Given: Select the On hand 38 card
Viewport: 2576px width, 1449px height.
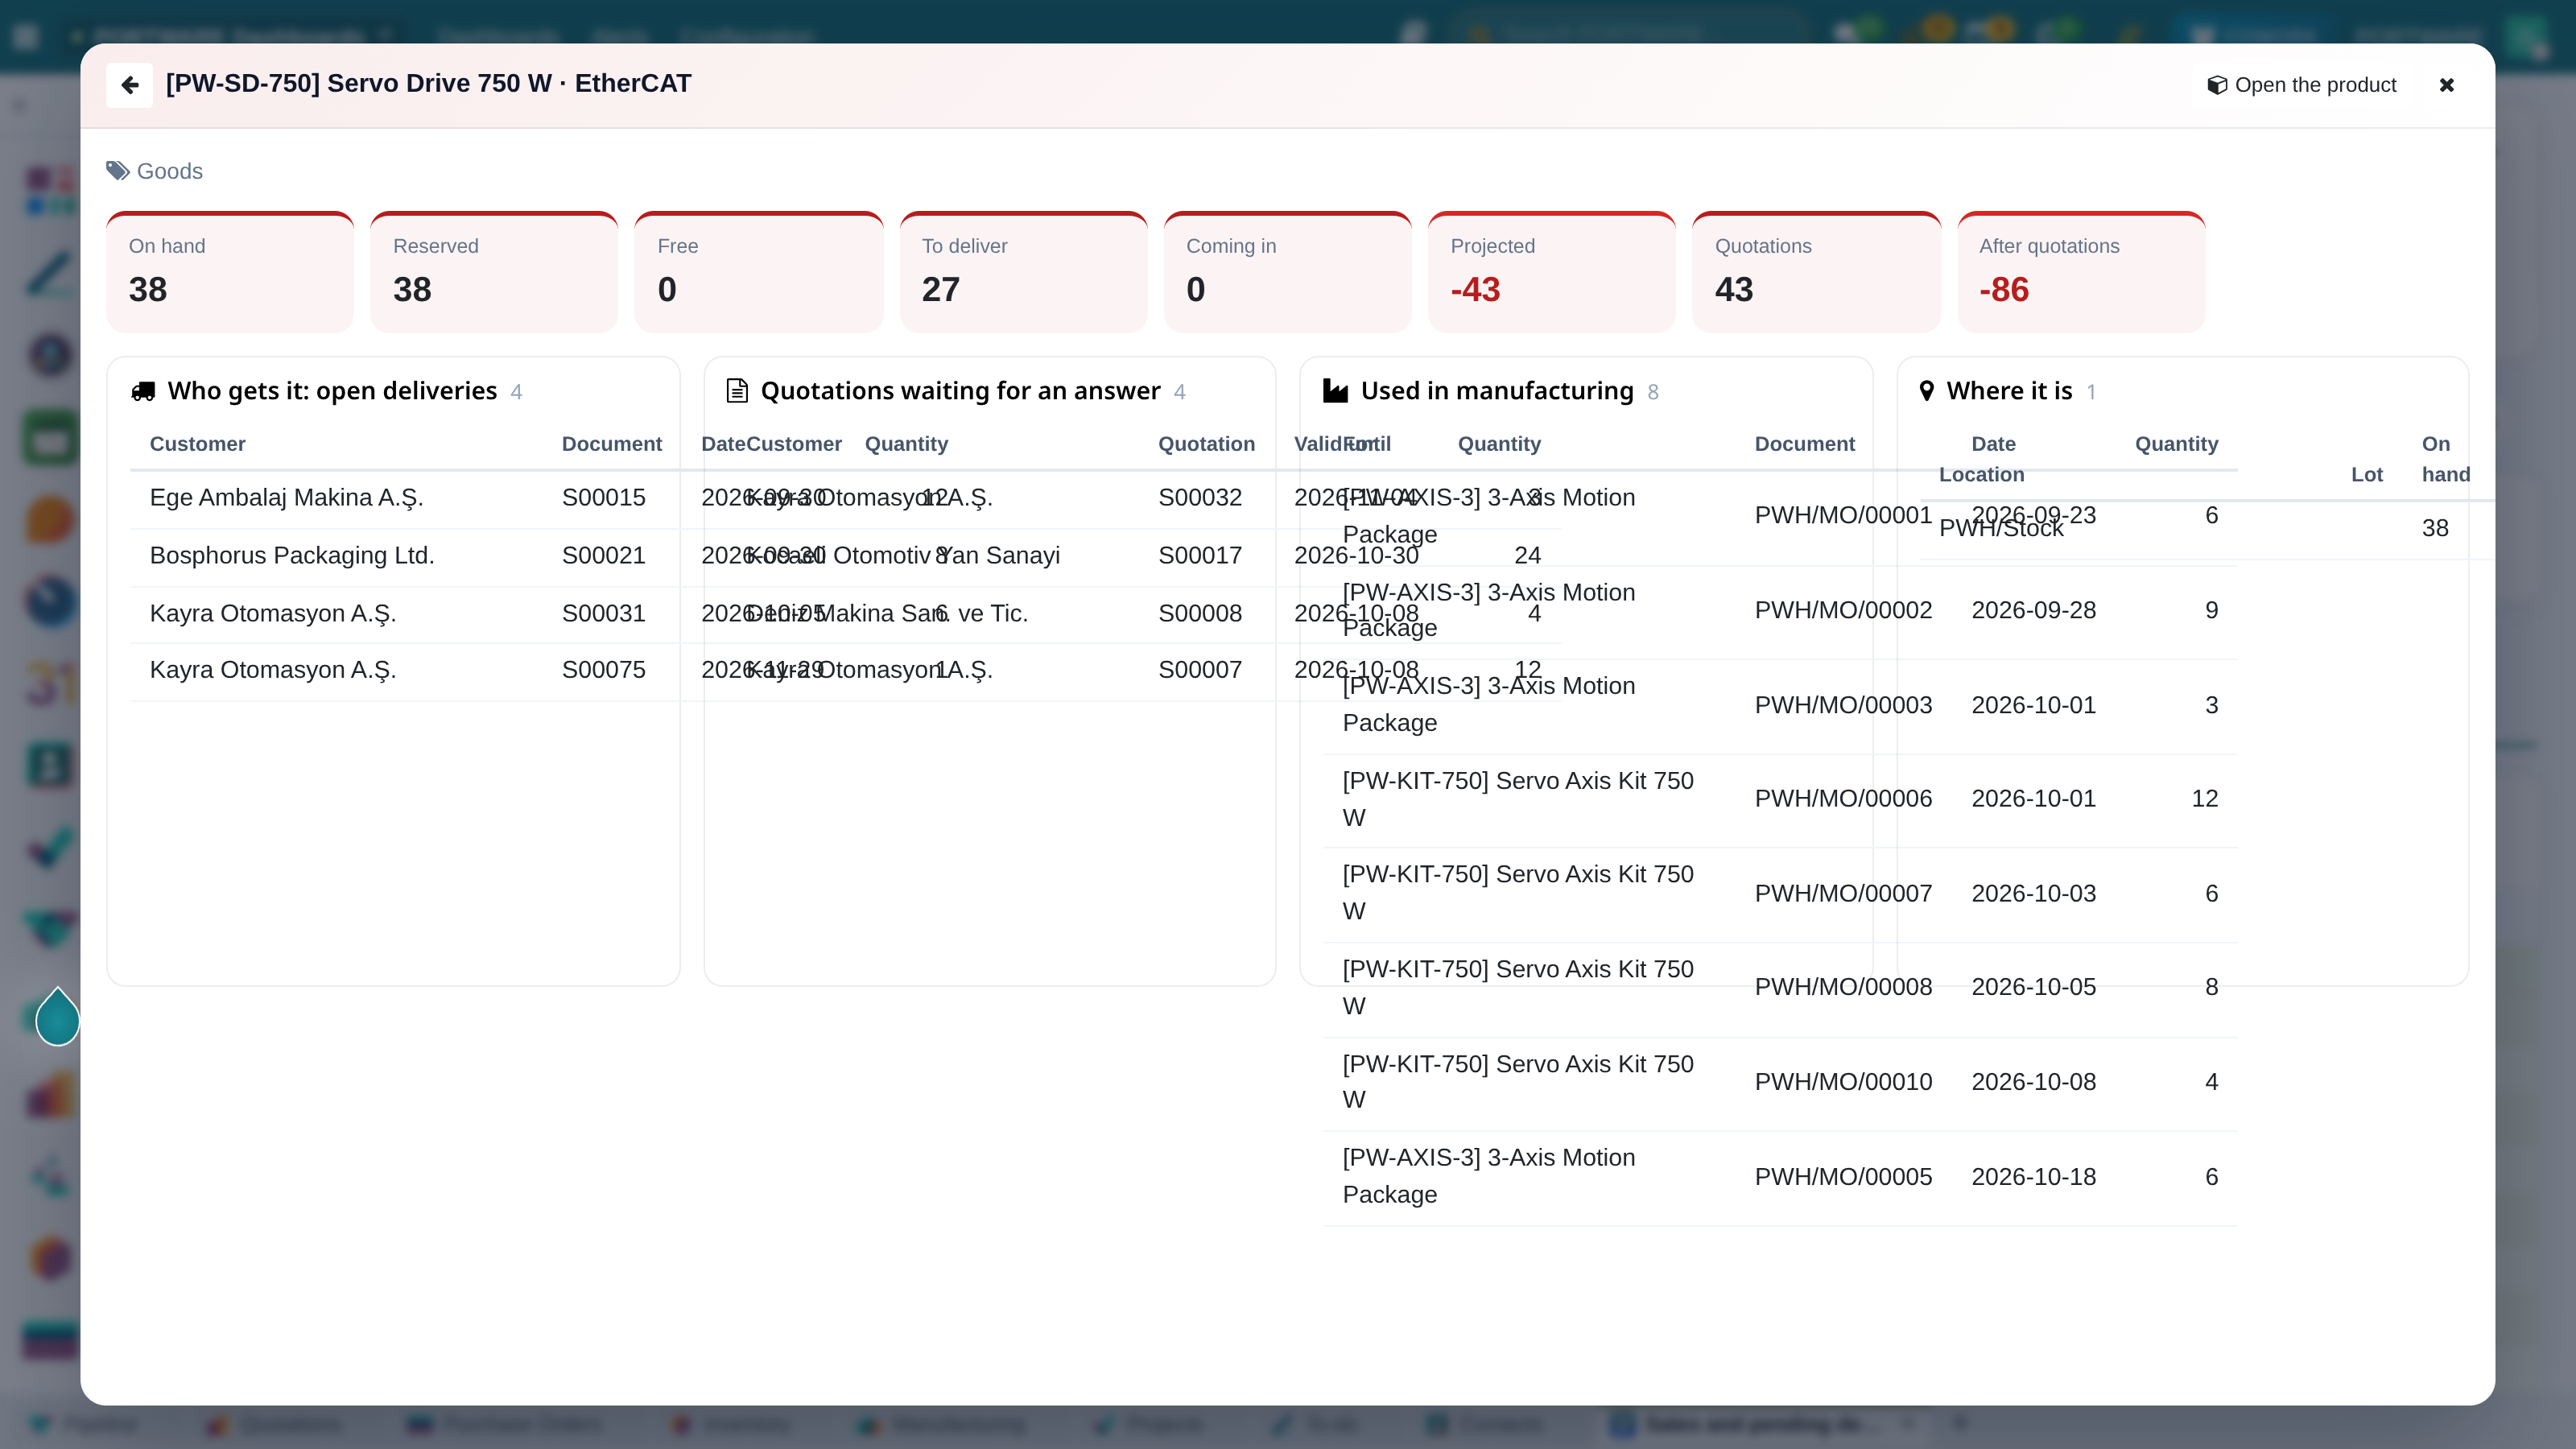Looking at the screenshot, I should (x=230, y=272).
